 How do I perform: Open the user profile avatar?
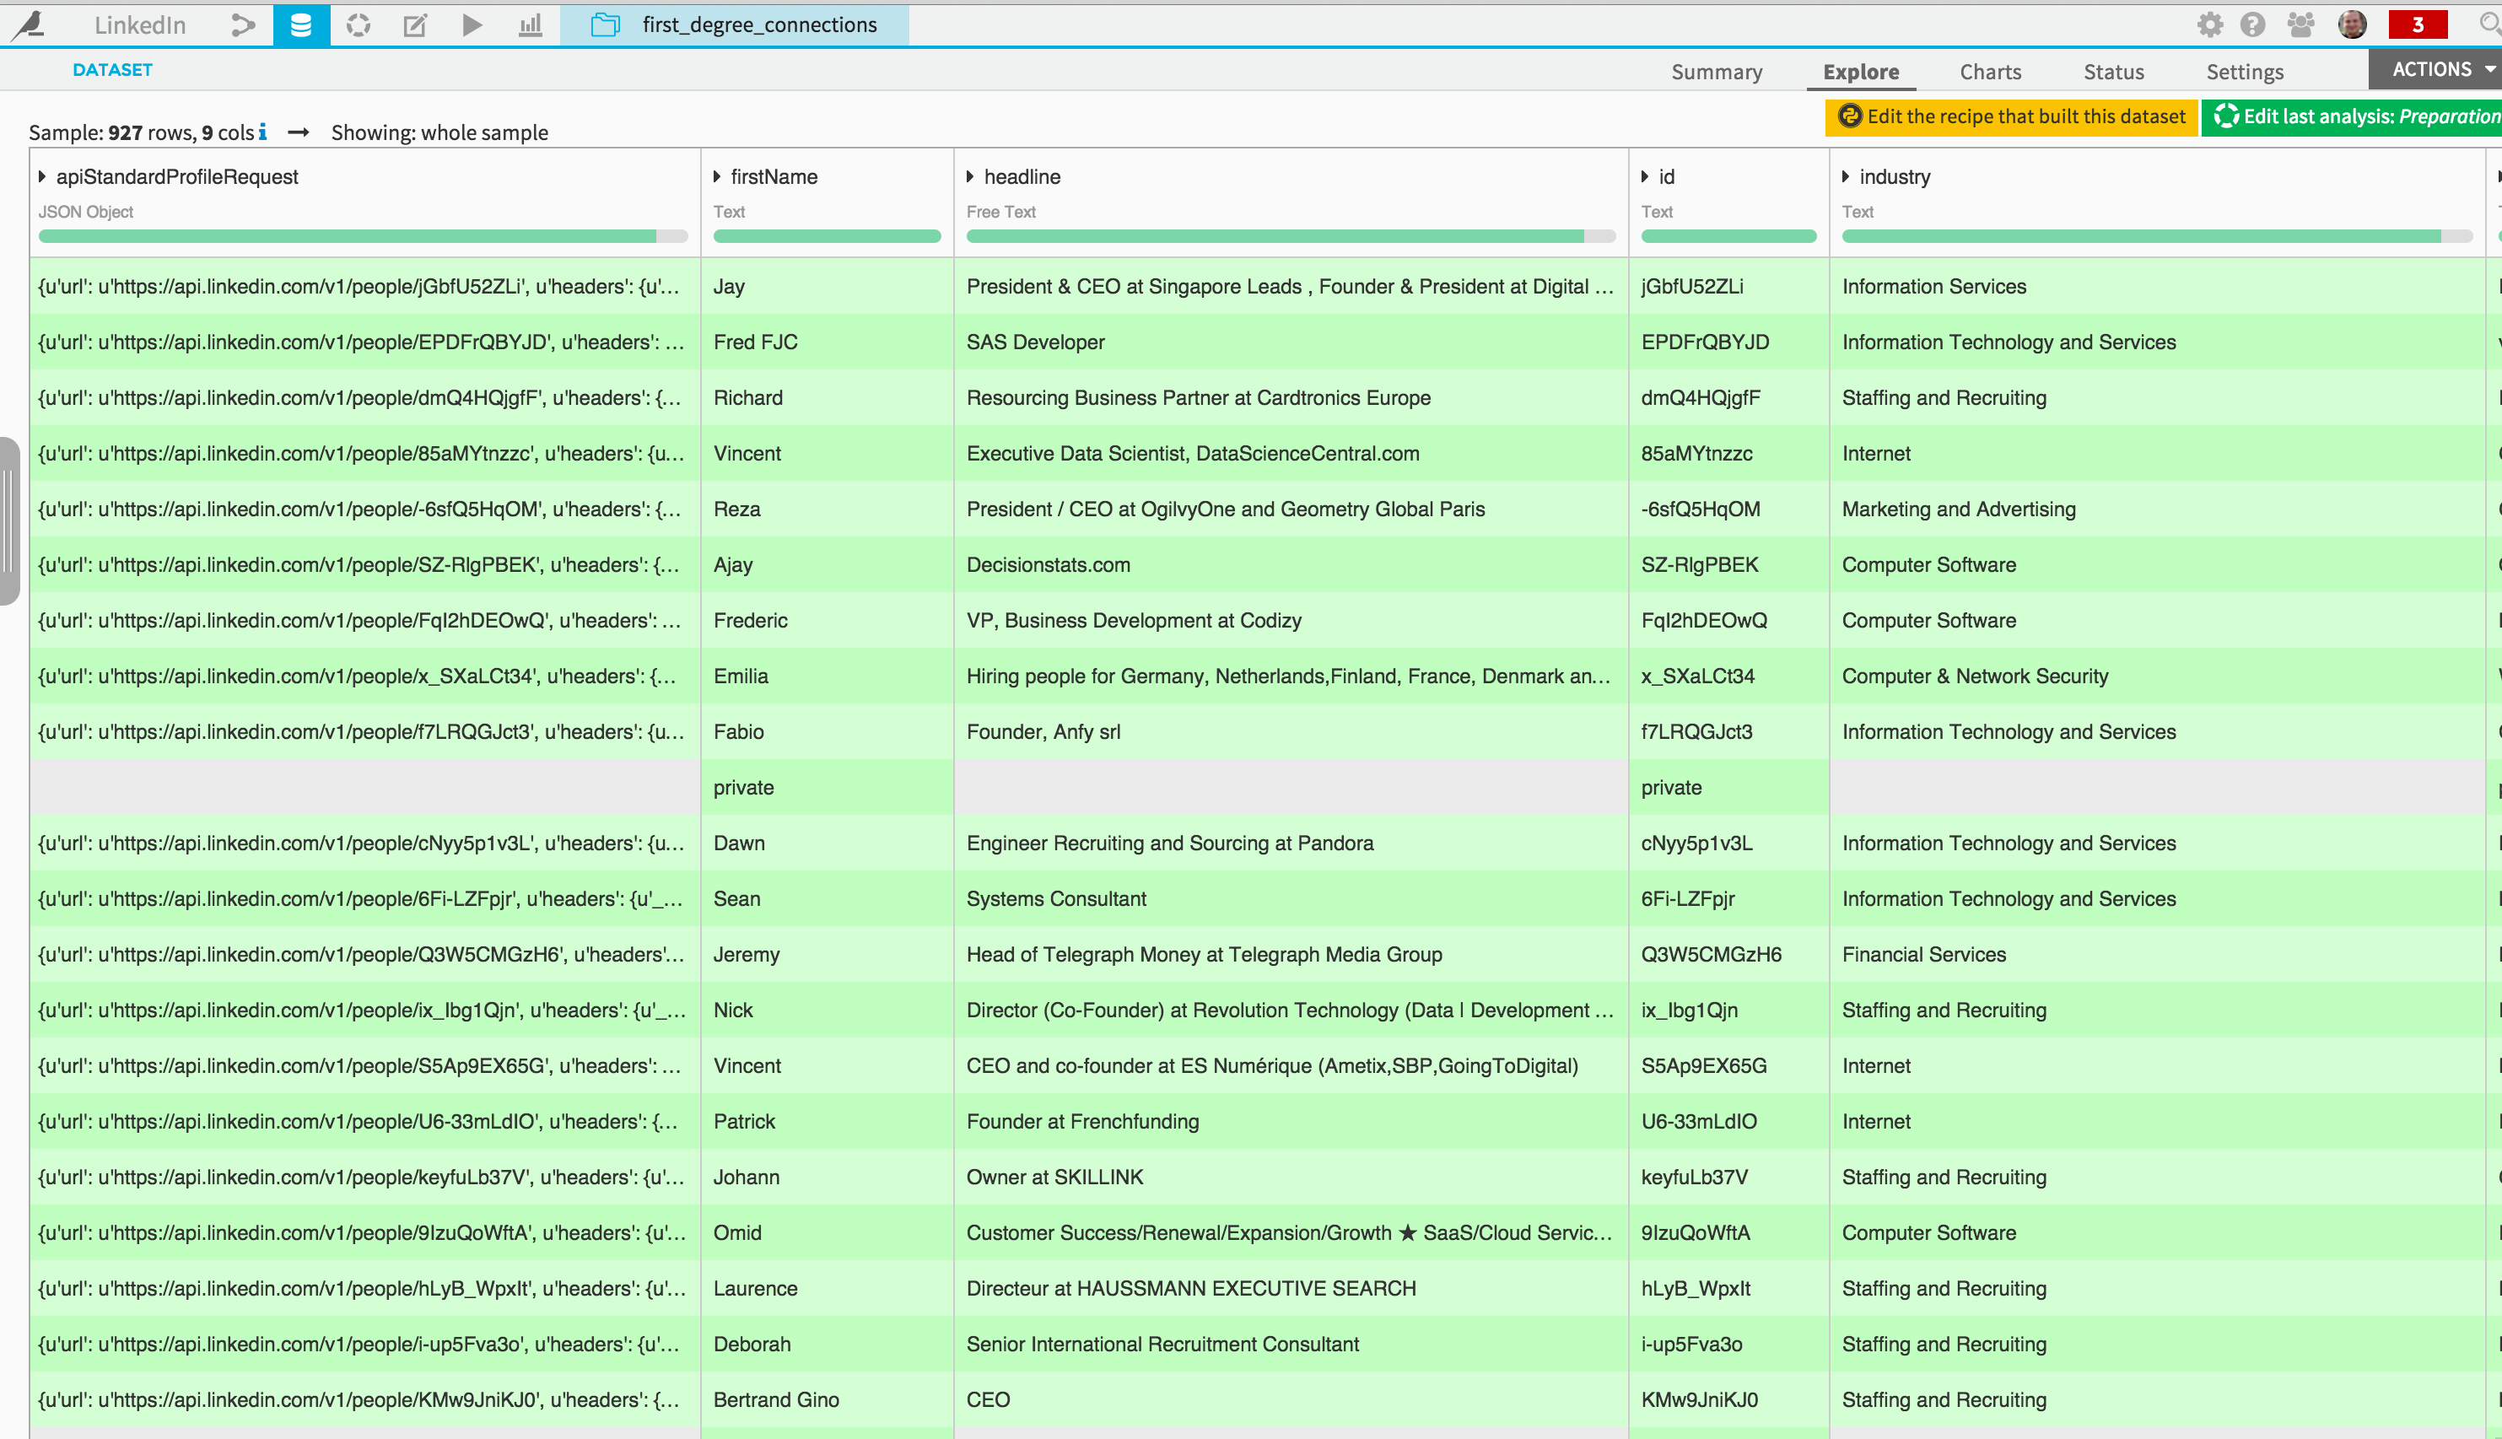[x=2352, y=24]
